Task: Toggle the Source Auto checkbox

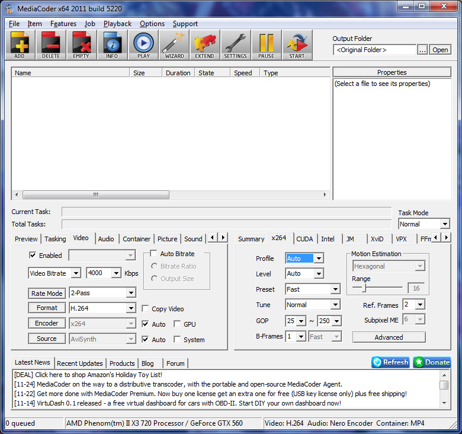Action: 145,339
